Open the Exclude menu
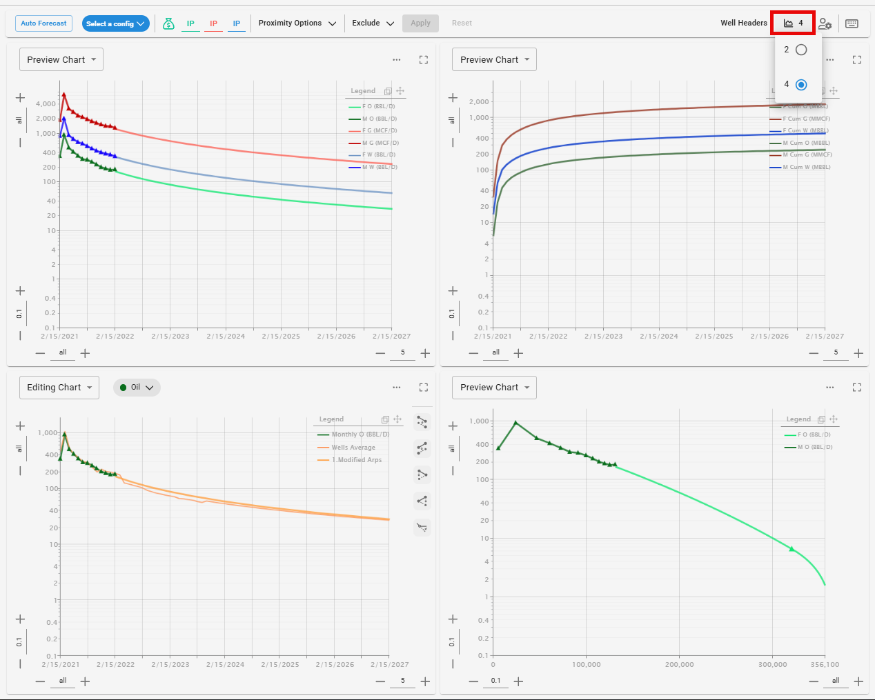Screen dimensions: 875x700 click(x=373, y=23)
